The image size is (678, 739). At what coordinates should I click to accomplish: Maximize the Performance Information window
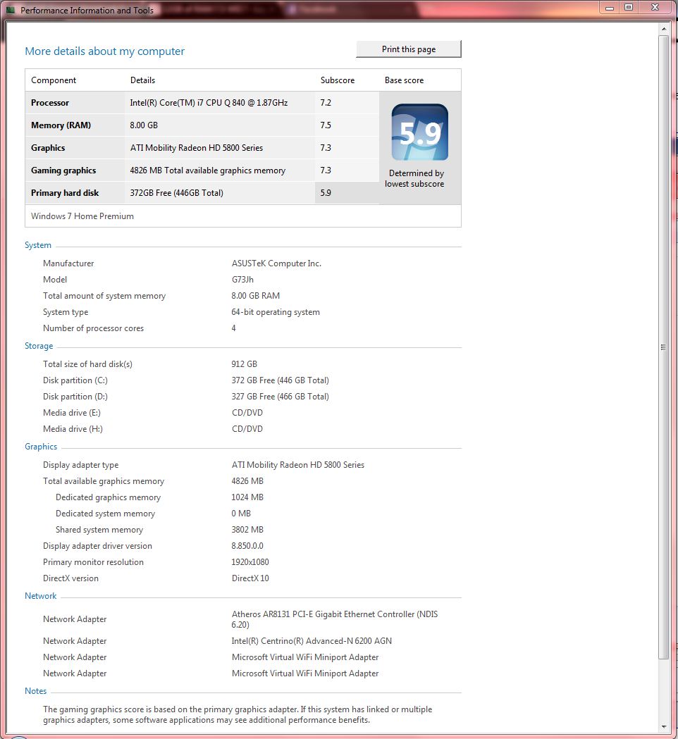click(x=629, y=8)
